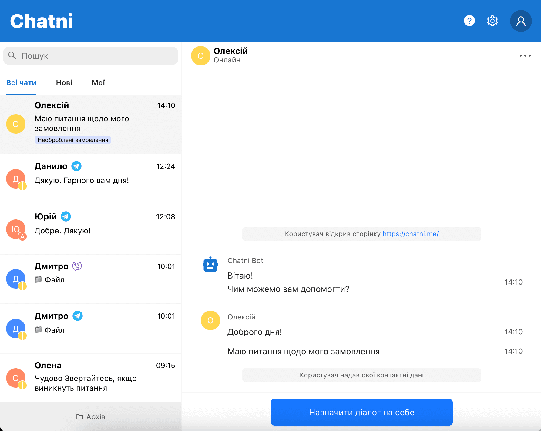Click the conversation message 'Маю питання щодо мого замовлення'
This screenshot has width=541, height=431.
coord(304,352)
